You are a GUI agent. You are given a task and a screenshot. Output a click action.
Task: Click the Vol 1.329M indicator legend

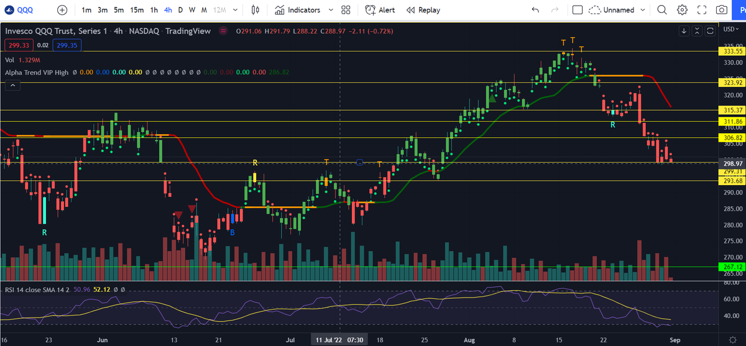[22, 60]
